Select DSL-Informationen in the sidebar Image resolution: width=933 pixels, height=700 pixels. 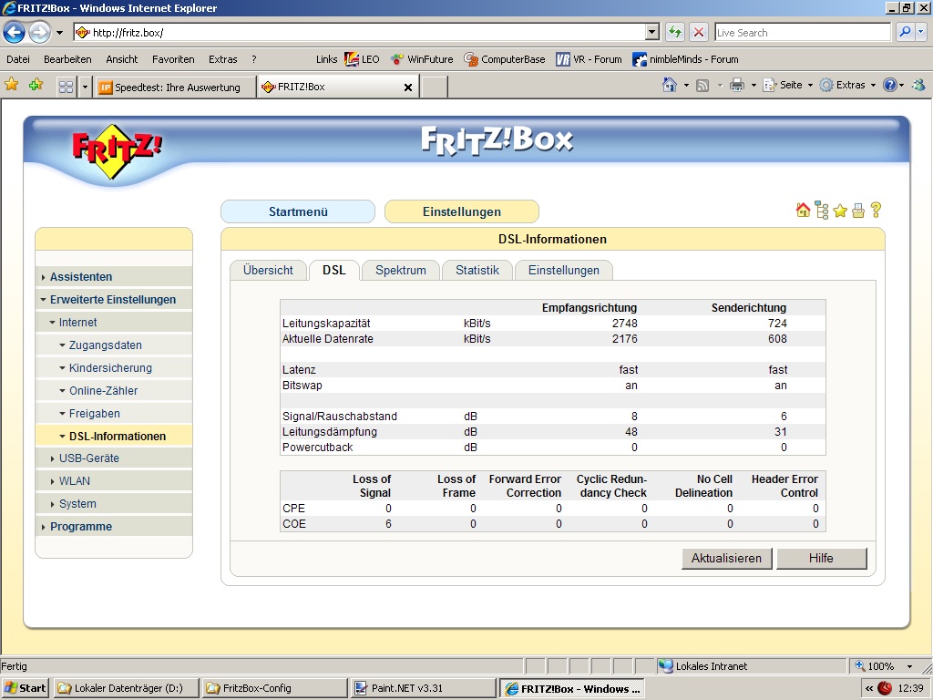[118, 436]
